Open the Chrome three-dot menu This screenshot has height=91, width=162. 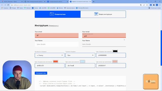pyautogui.click(x=160, y=5)
